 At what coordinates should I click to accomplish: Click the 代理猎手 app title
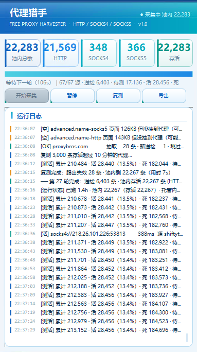pos(28,13)
